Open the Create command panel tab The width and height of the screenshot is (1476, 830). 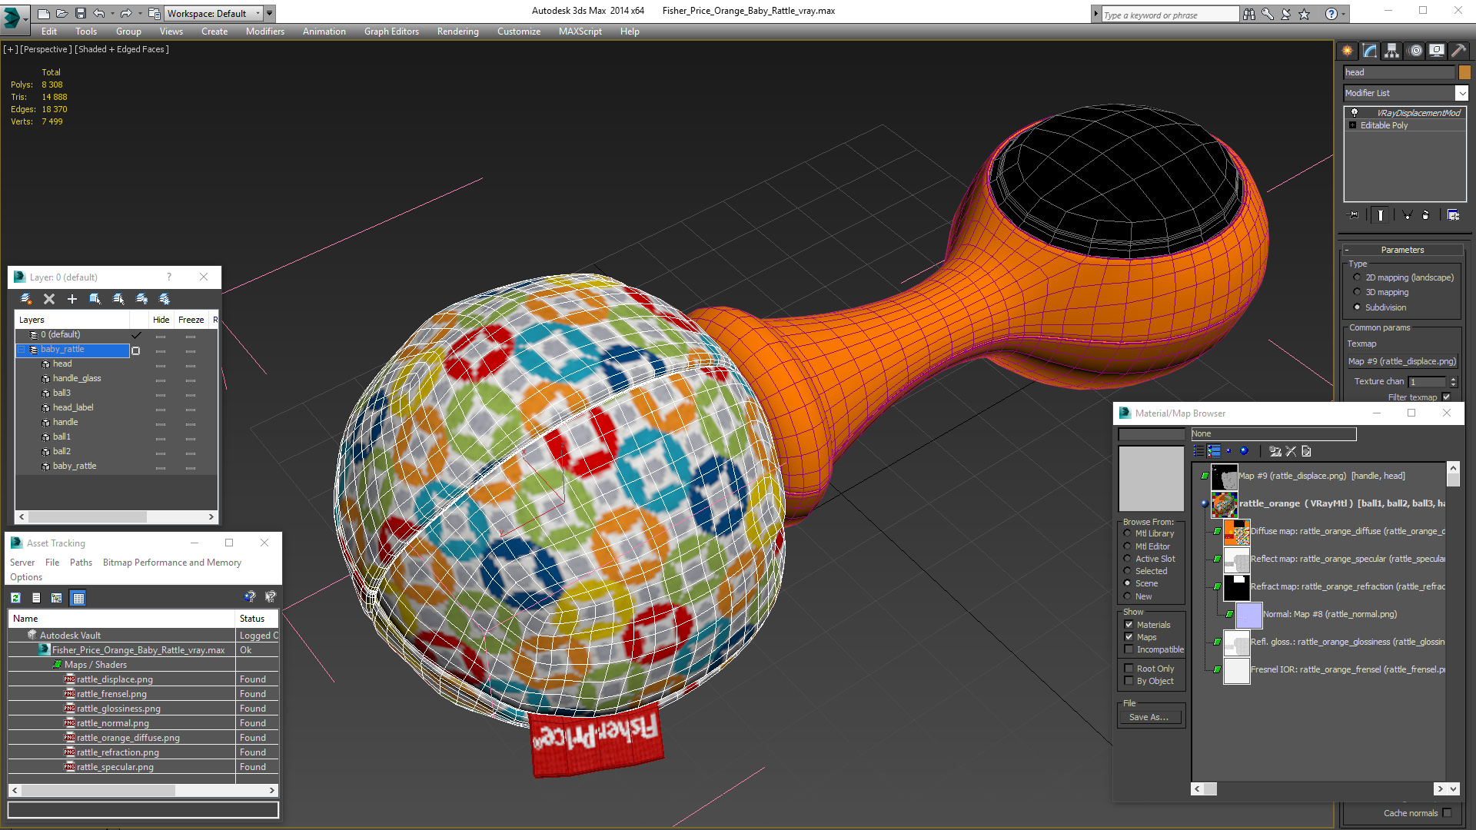click(1348, 51)
